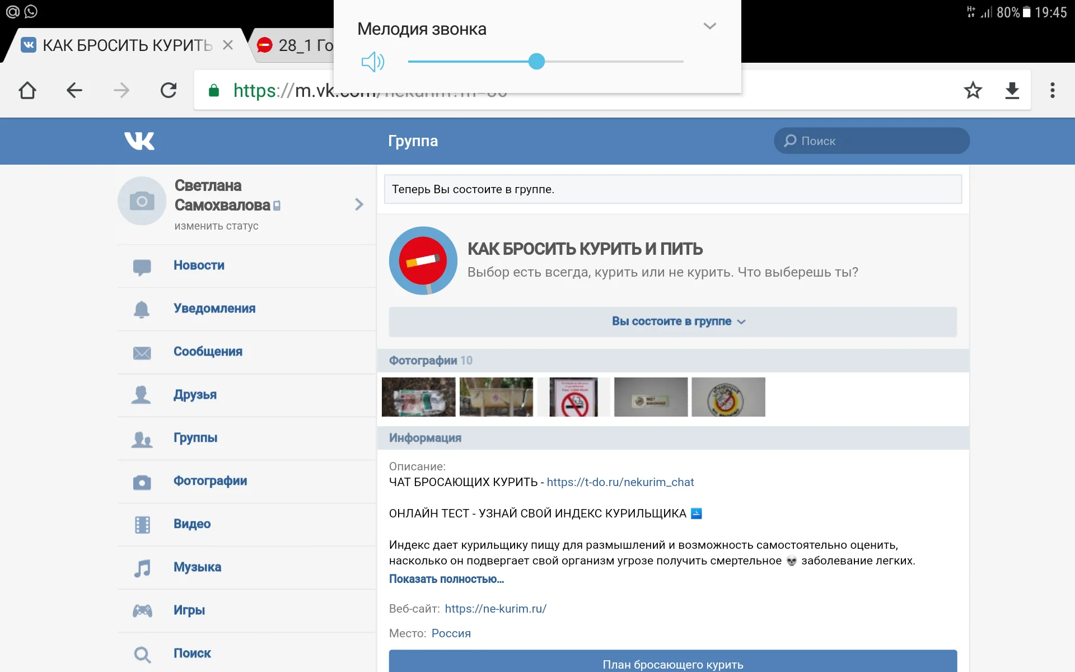Open Сообщения via the envelope icon
The width and height of the screenshot is (1075, 672).
click(142, 352)
